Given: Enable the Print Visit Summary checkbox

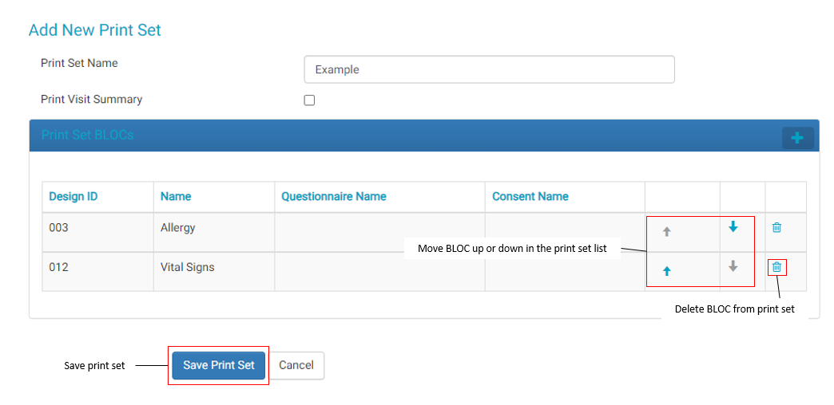Looking at the screenshot, I should click(310, 100).
